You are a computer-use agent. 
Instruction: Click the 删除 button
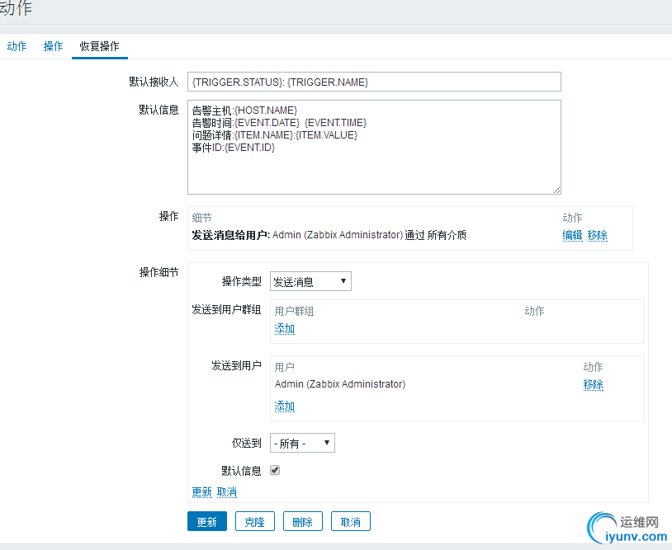tap(303, 521)
